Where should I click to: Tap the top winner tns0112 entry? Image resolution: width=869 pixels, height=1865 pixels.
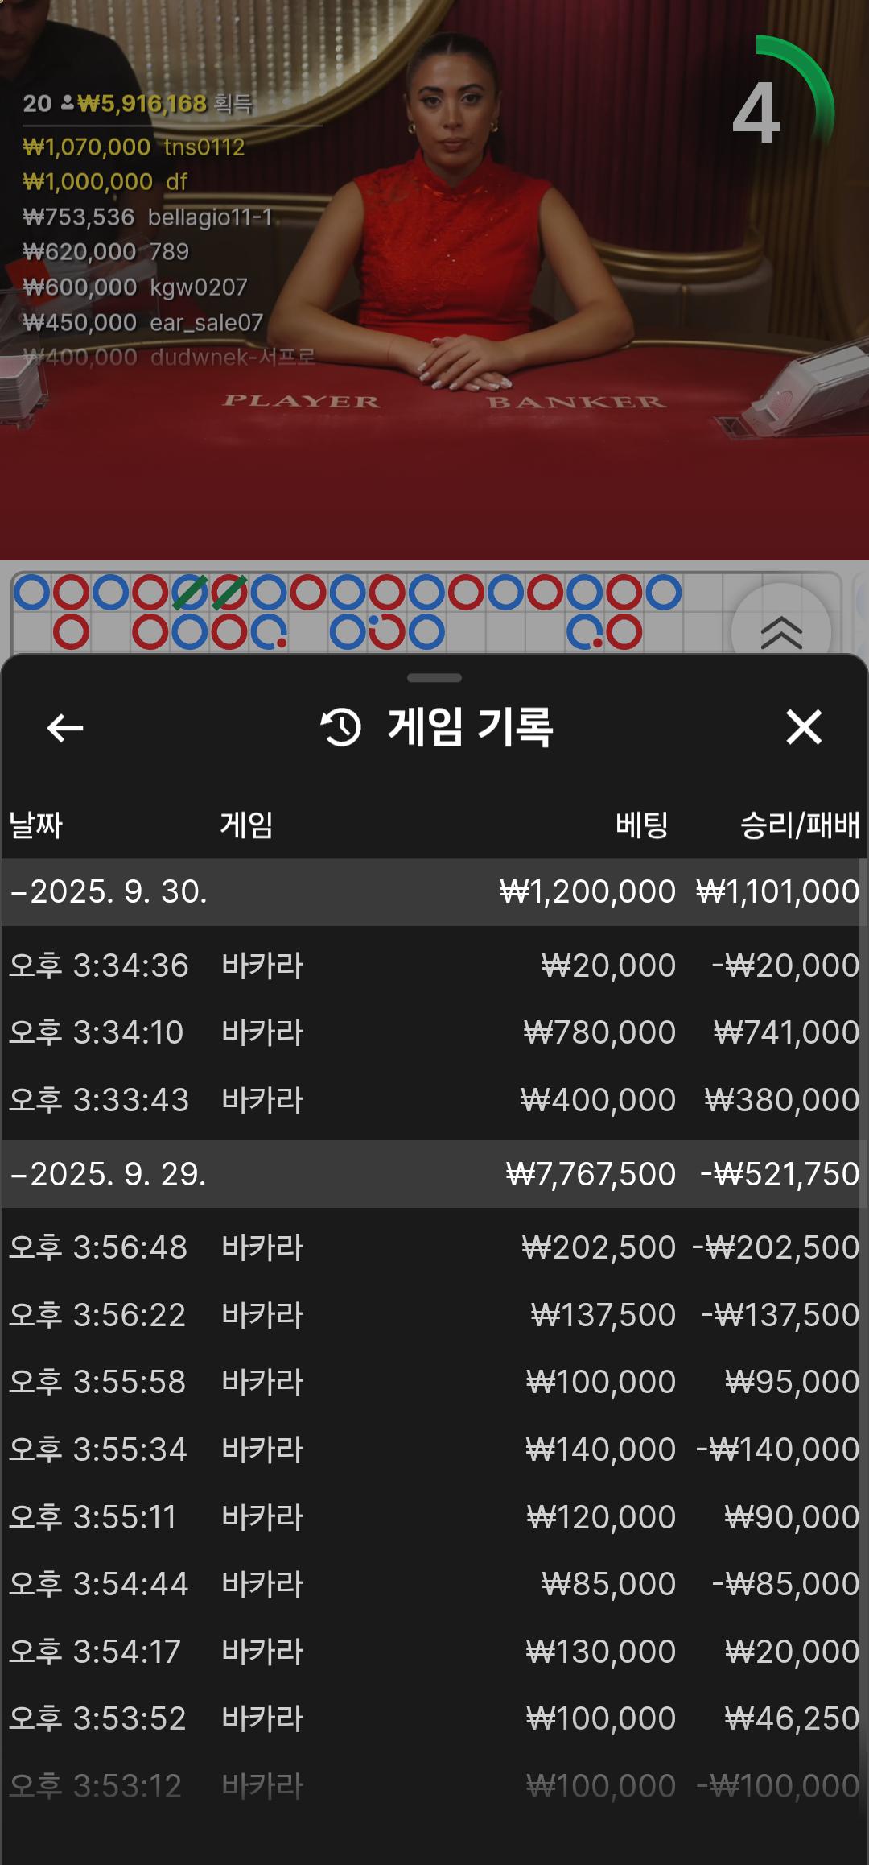pyautogui.click(x=134, y=147)
